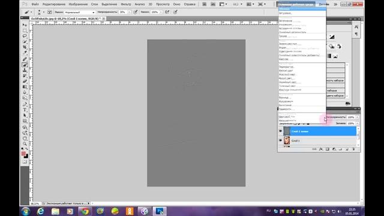Open Chrome from the taskbar
The width and height of the screenshot is (384, 216).
coord(85,211)
